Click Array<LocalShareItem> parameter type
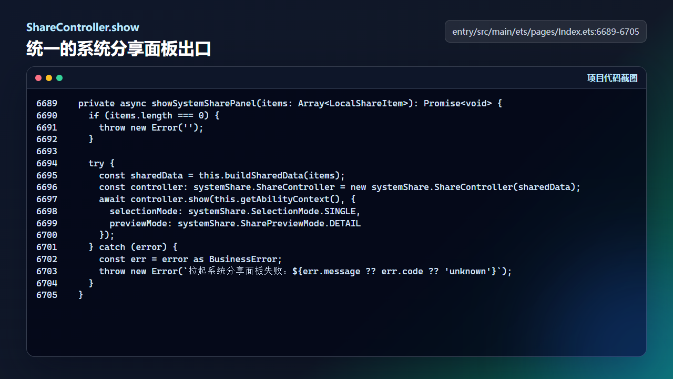The image size is (673, 379). click(353, 103)
